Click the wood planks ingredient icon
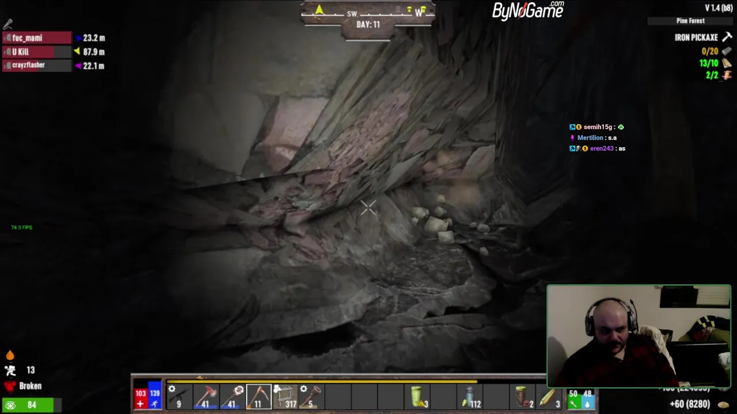The height and width of the screenshot is (414, 737). [726, 63]
